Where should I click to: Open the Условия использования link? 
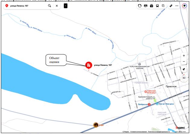coord(138,132)
